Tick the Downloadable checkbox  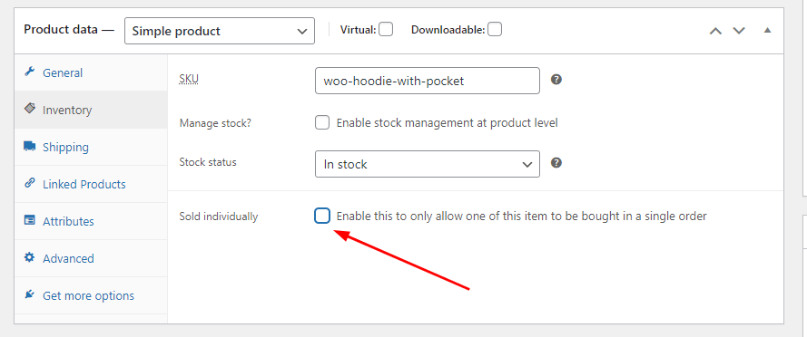point(495,29)
